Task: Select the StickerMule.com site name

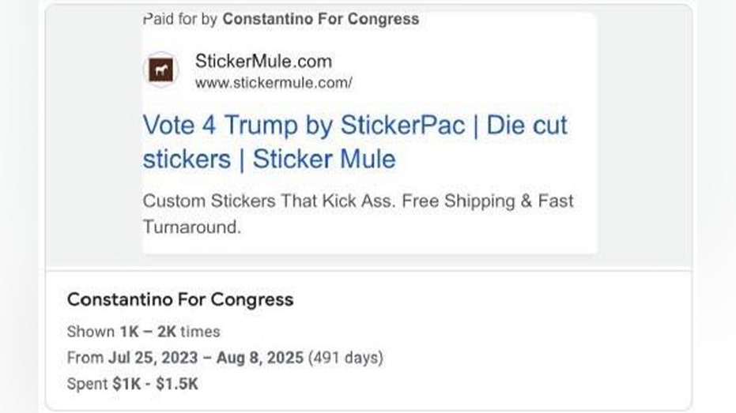Action: coord(263,61)
